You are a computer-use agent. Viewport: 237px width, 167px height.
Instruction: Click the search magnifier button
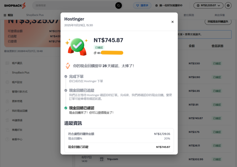pos(118,5)
